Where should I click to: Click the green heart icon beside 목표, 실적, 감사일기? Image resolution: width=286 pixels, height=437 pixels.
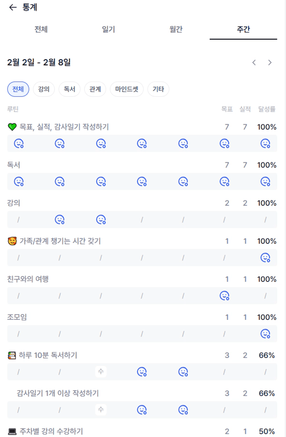(12, 127)
